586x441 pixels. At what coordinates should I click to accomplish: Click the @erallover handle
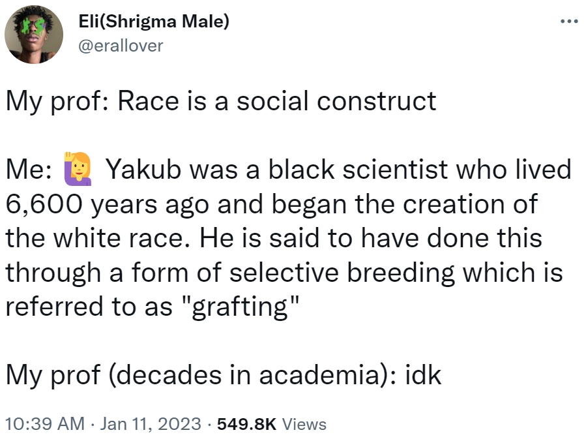(x=121, y=46)
